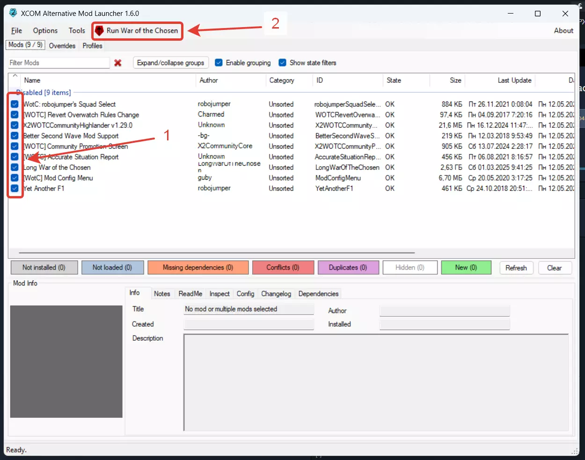Switch to the Profiles tab
Viewport: 585px width, 460px height.
coord(92,46)
